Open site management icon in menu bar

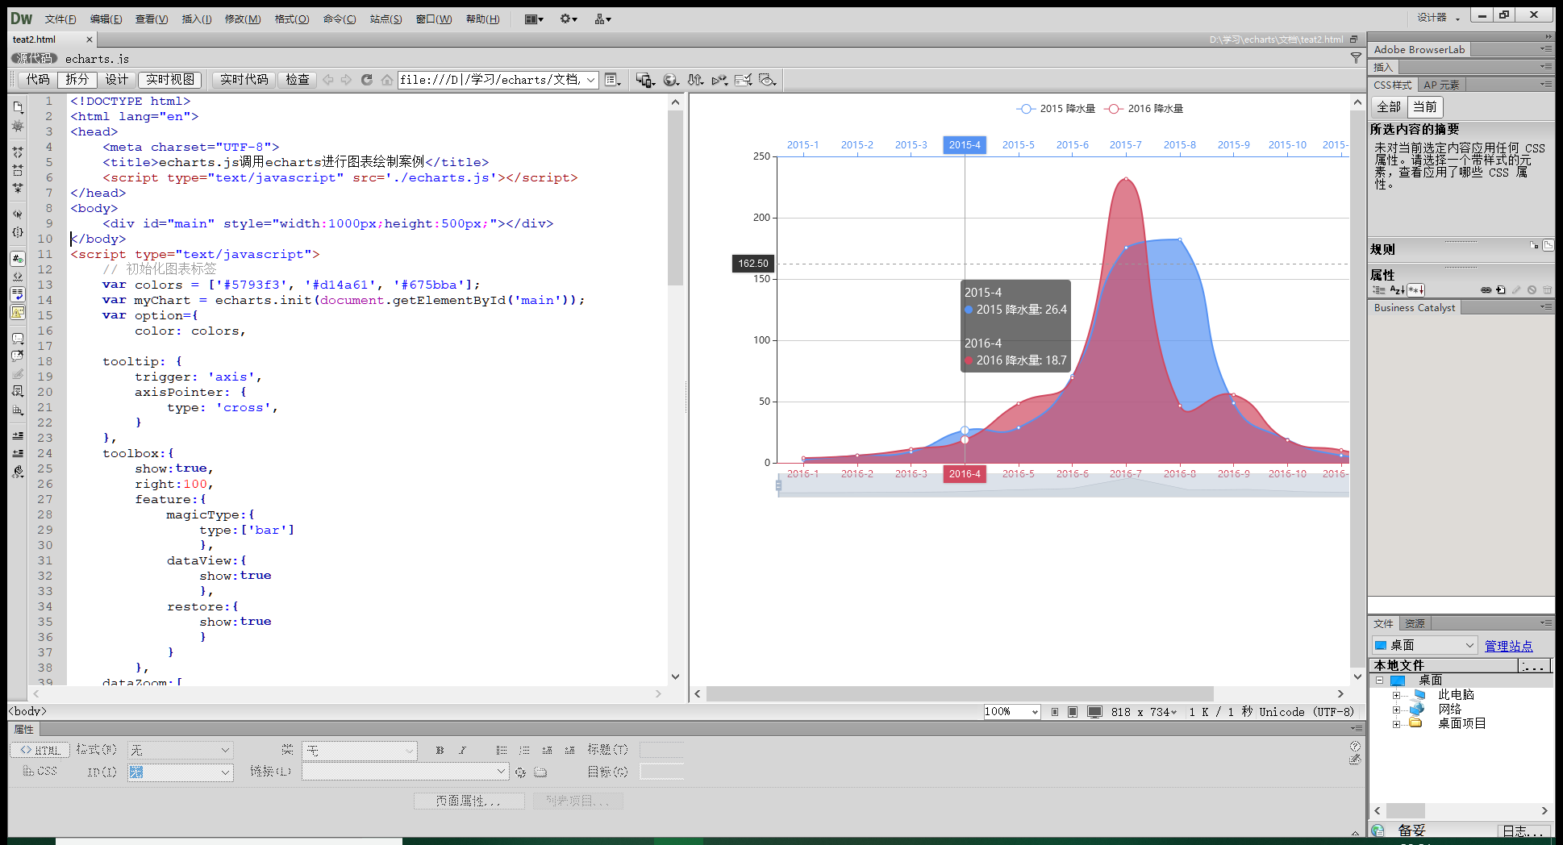[602, 19]
